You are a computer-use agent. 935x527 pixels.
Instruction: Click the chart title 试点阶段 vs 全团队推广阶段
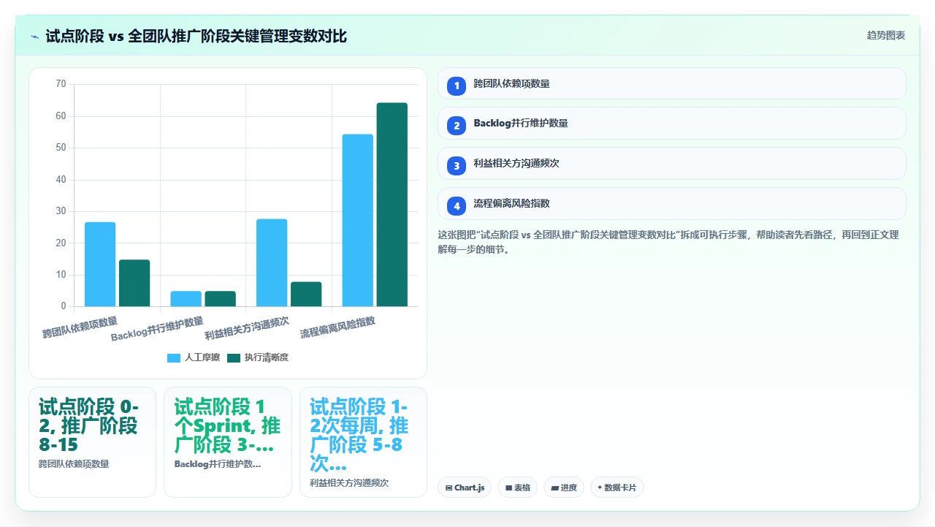tap(196, 36)
